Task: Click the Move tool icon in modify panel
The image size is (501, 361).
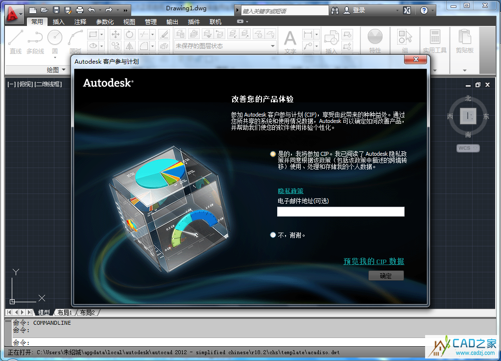Action: (116, 34)
